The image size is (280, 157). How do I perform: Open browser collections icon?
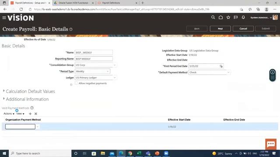pos(258,9)
